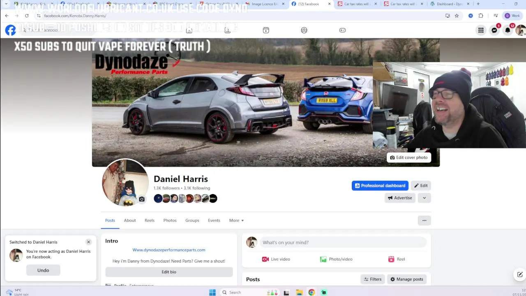Switch to the Posts tab

coord(110,220)
